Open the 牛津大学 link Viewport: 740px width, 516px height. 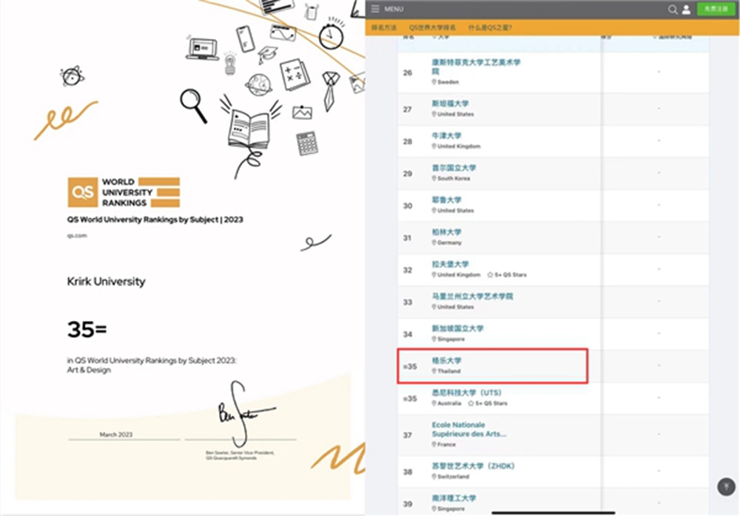tap(446, 135)
